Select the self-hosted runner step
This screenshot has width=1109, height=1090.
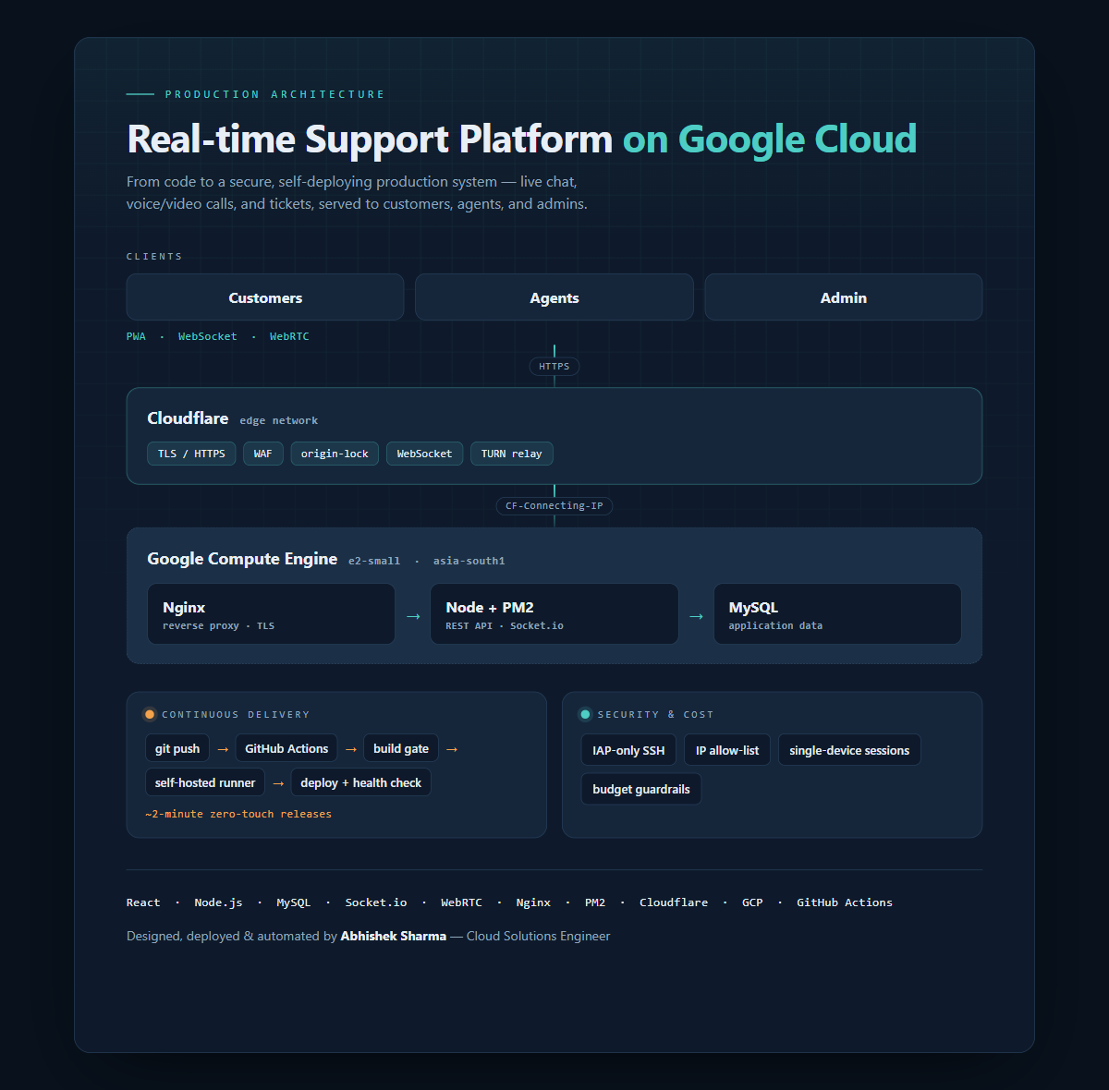[205, 782]
